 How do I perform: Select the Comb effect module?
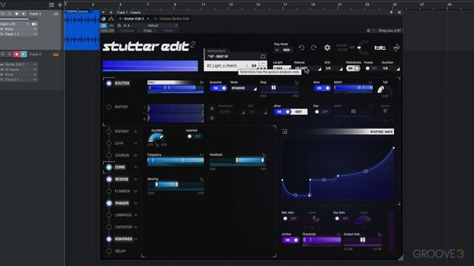point(120,167)
